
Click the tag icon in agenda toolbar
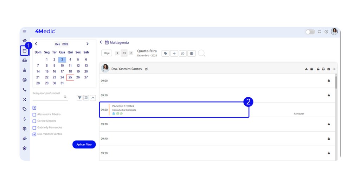pyautogui.click(x=165, y=54)
